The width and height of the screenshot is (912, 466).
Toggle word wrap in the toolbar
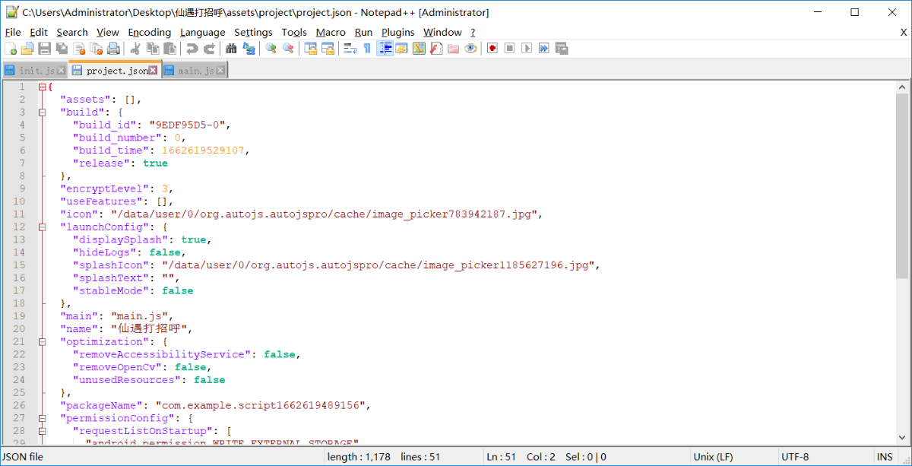point(350,49)
